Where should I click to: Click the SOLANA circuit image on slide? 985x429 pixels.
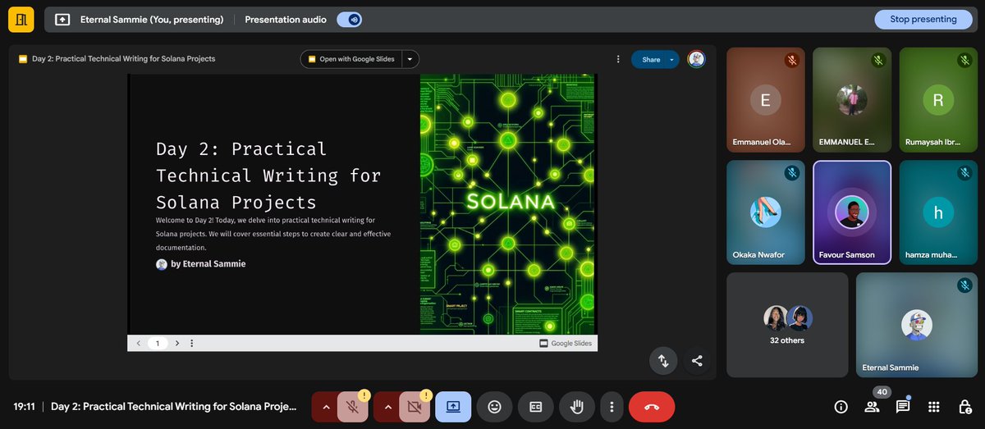(x=508, y=204)
